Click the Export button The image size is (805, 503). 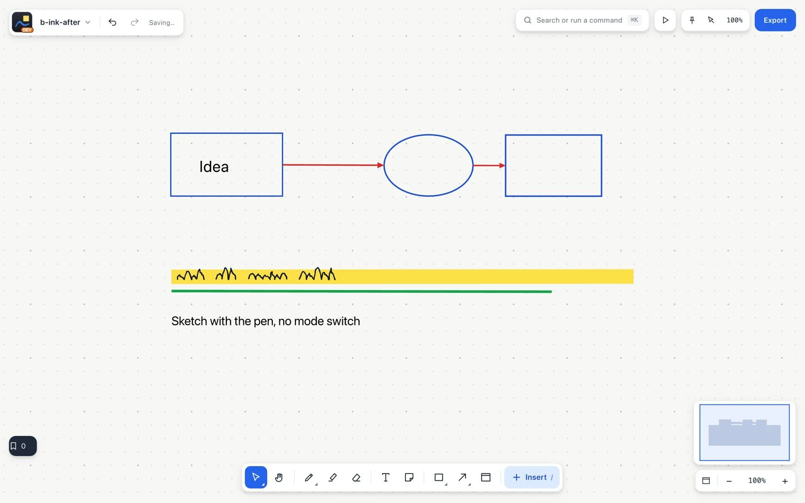click(x=775, y=20)
